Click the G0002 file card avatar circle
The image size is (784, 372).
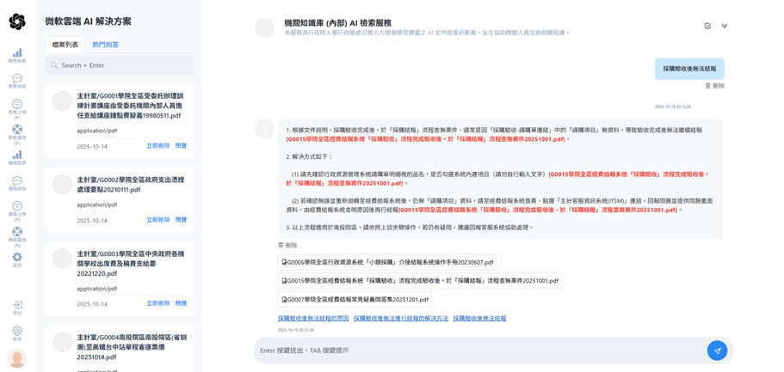(63, 184)
